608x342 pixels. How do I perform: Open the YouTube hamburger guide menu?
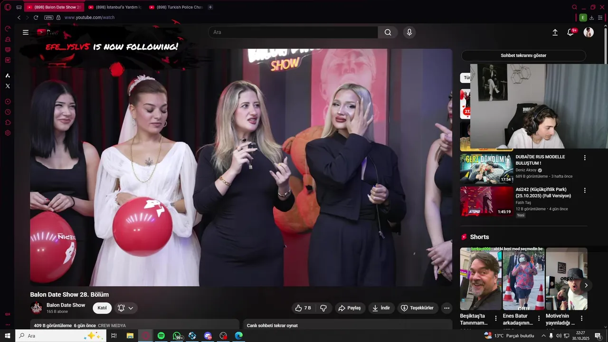pos(26,32)
